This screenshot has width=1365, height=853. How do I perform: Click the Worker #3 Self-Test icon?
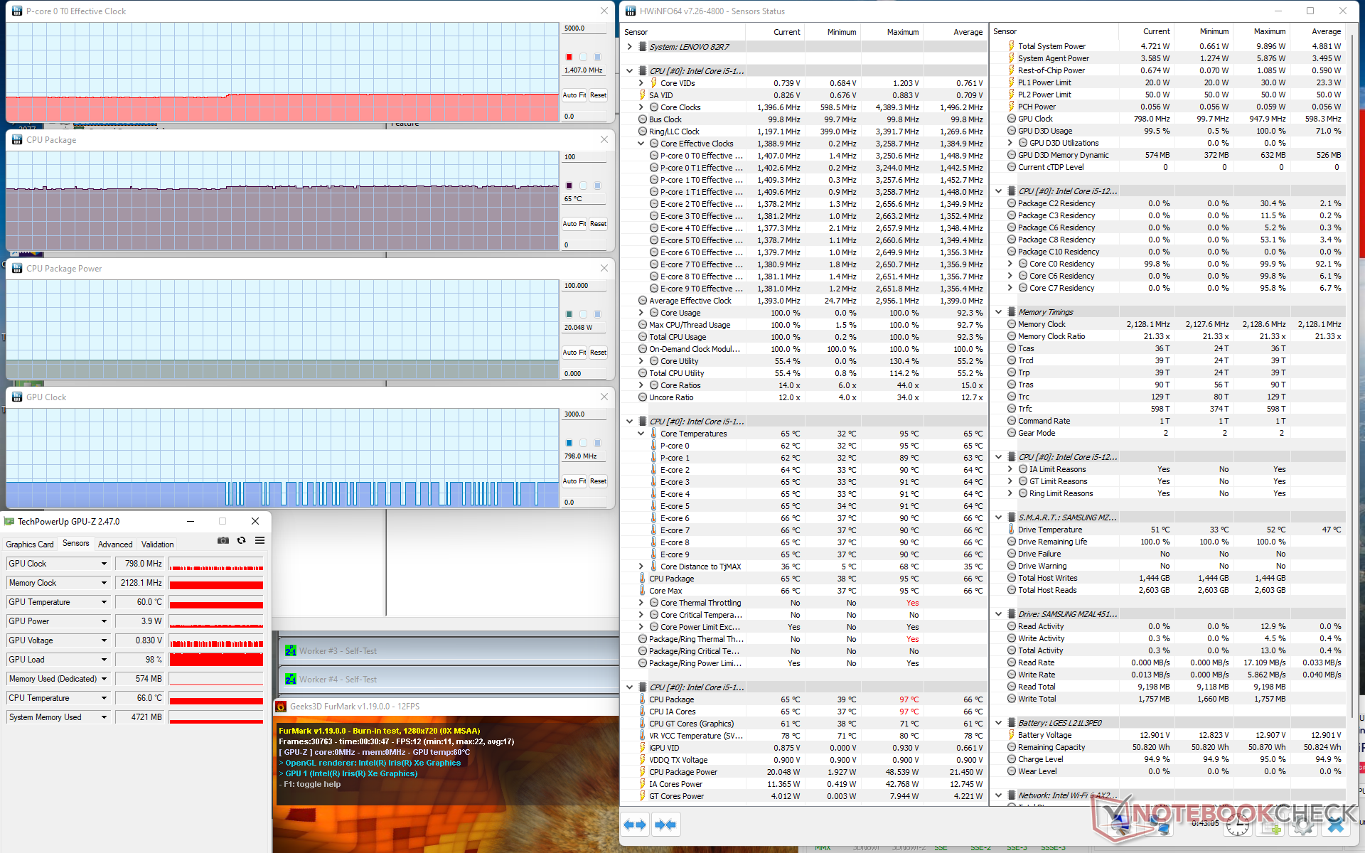pos(291,651)
